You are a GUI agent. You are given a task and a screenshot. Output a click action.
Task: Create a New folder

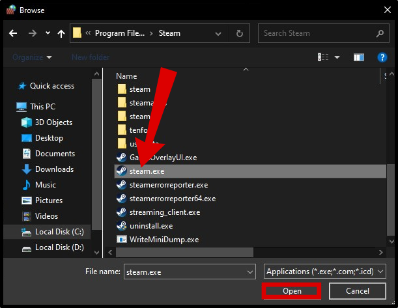[x=91, y=57]
